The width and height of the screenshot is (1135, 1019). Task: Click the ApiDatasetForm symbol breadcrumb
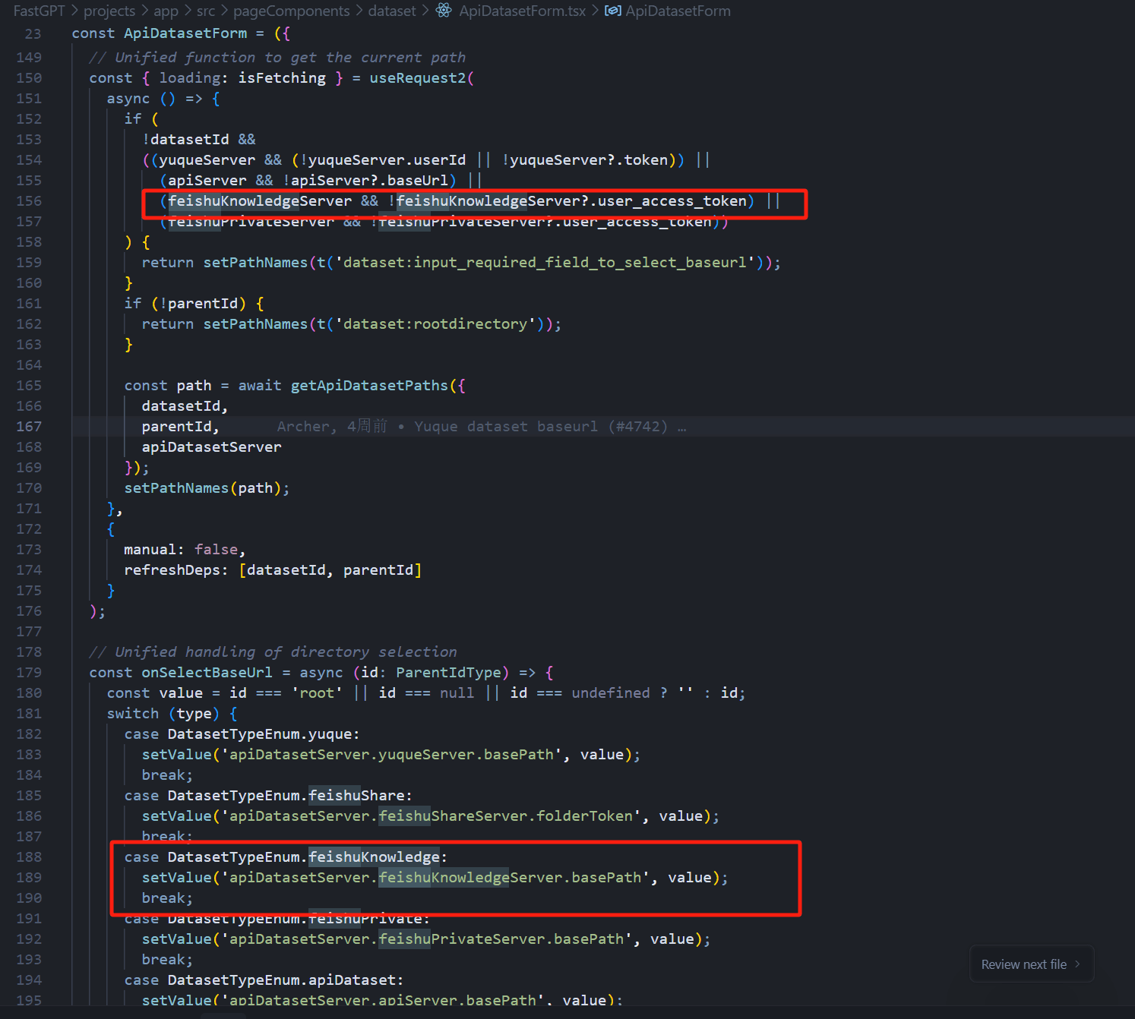(x=678, y=11)
